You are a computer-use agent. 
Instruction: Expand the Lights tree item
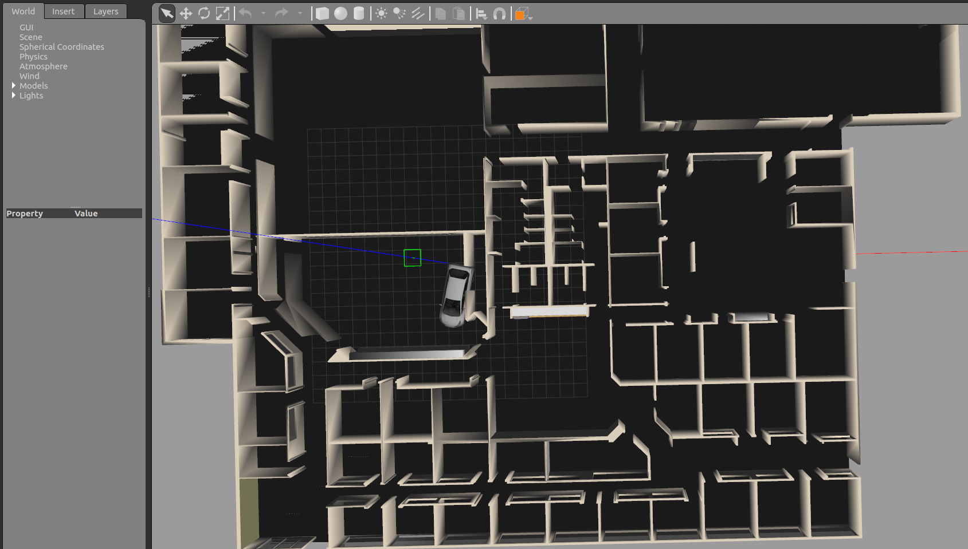(x=14, y=95)
